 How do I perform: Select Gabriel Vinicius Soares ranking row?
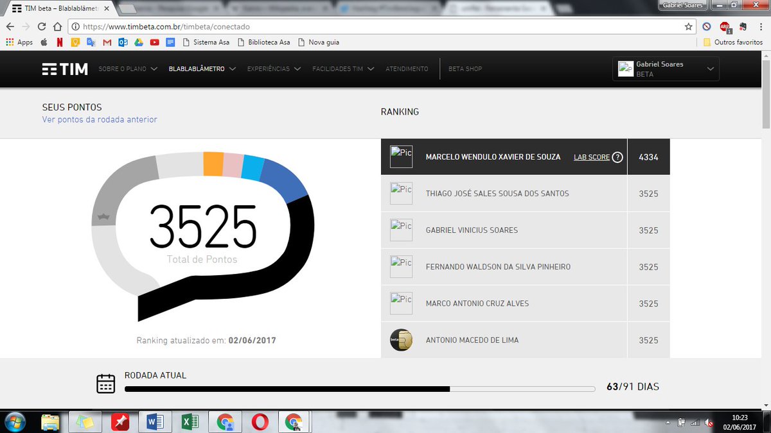[526, 230]
